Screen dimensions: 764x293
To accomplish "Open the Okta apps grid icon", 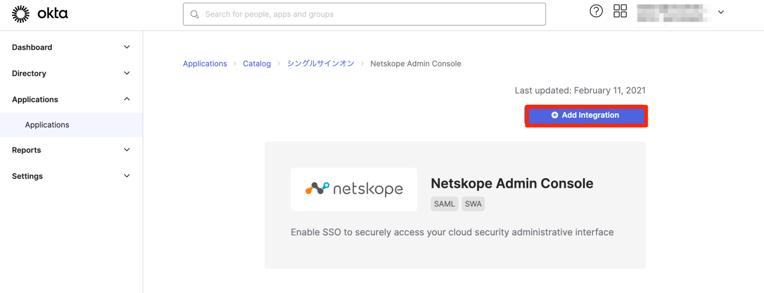I will (x=620, y=10).
